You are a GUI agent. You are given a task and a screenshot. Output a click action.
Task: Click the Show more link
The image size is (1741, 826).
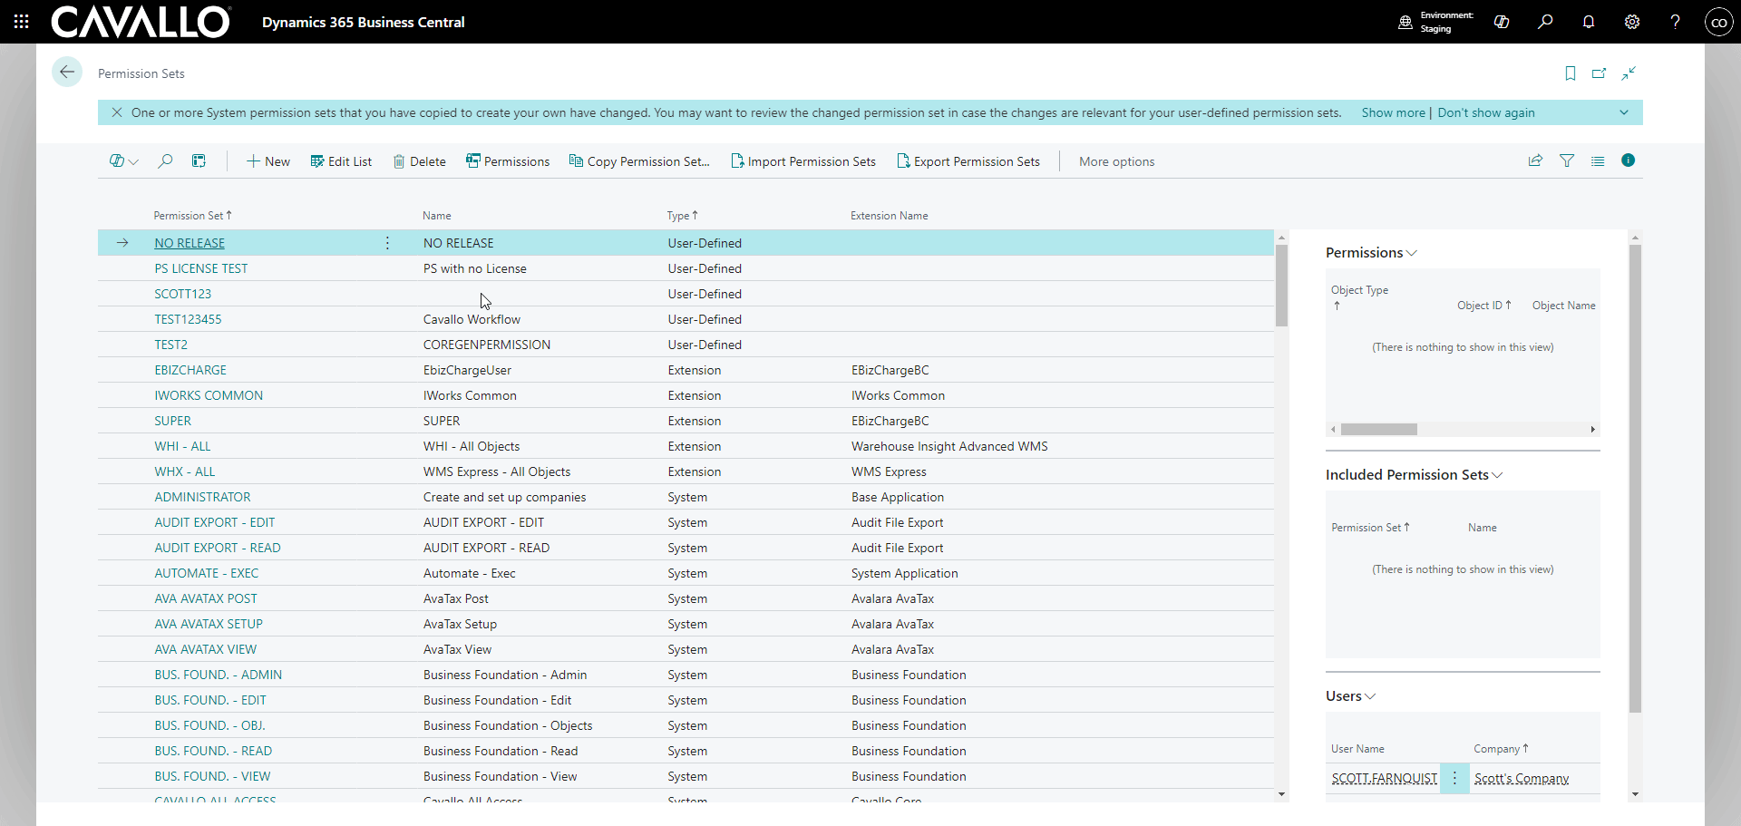1393,112
